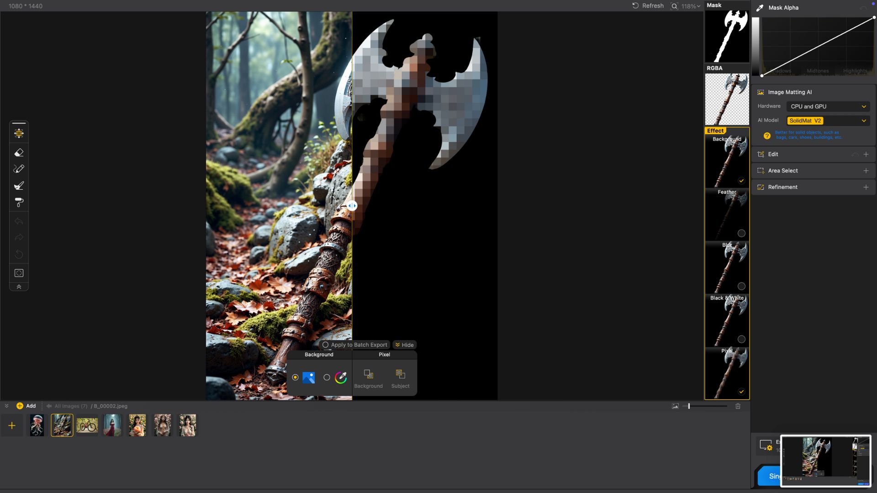The width and height of the screenshot is (877, 493).
Task: Select the move/transform tool in left toolbar
Action: tap(19, 133)
